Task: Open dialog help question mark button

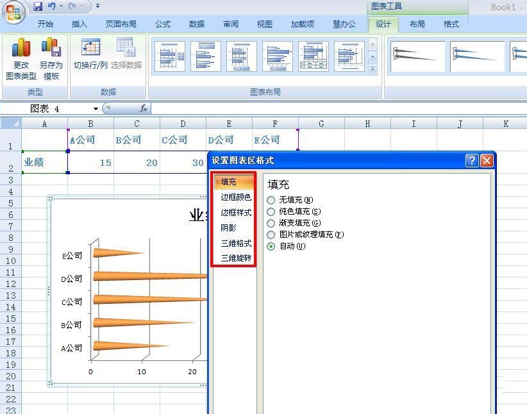Action: (472, 160)
